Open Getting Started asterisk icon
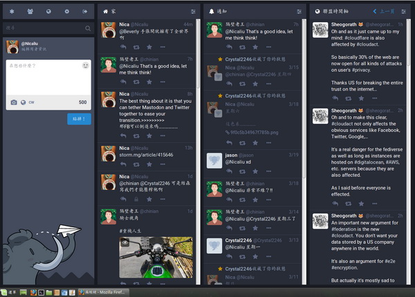Viewport: 415px width, 297px height. click(x=12, y=11)
